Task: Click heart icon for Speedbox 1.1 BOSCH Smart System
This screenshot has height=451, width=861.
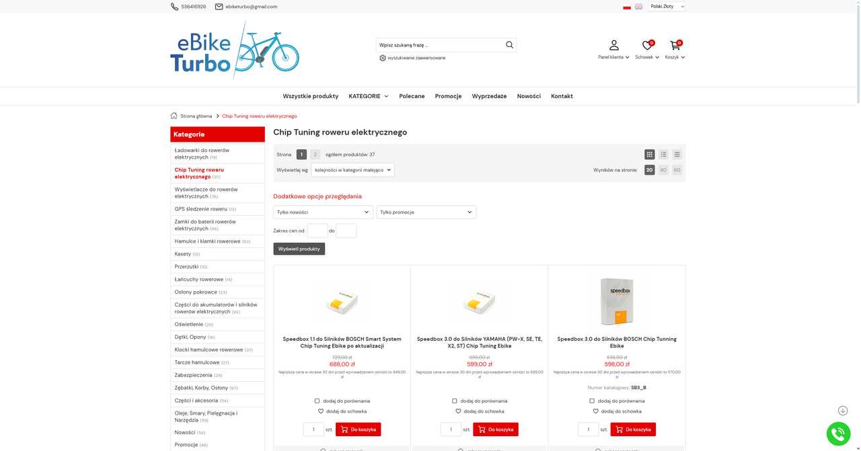Action: (321, 411)
